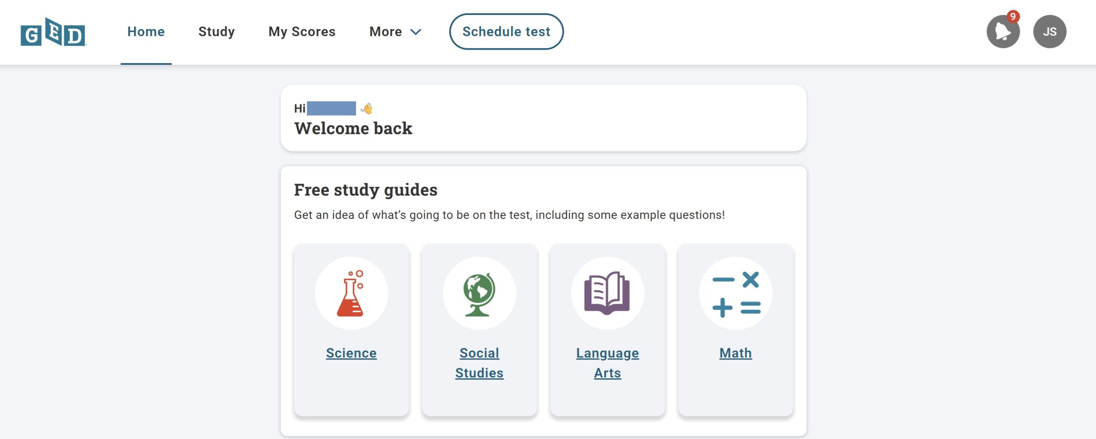Image resolution: width=1096 pixels, height=439 pixels.
Task: Open the Math study guide link
Action: pos(736,353)
